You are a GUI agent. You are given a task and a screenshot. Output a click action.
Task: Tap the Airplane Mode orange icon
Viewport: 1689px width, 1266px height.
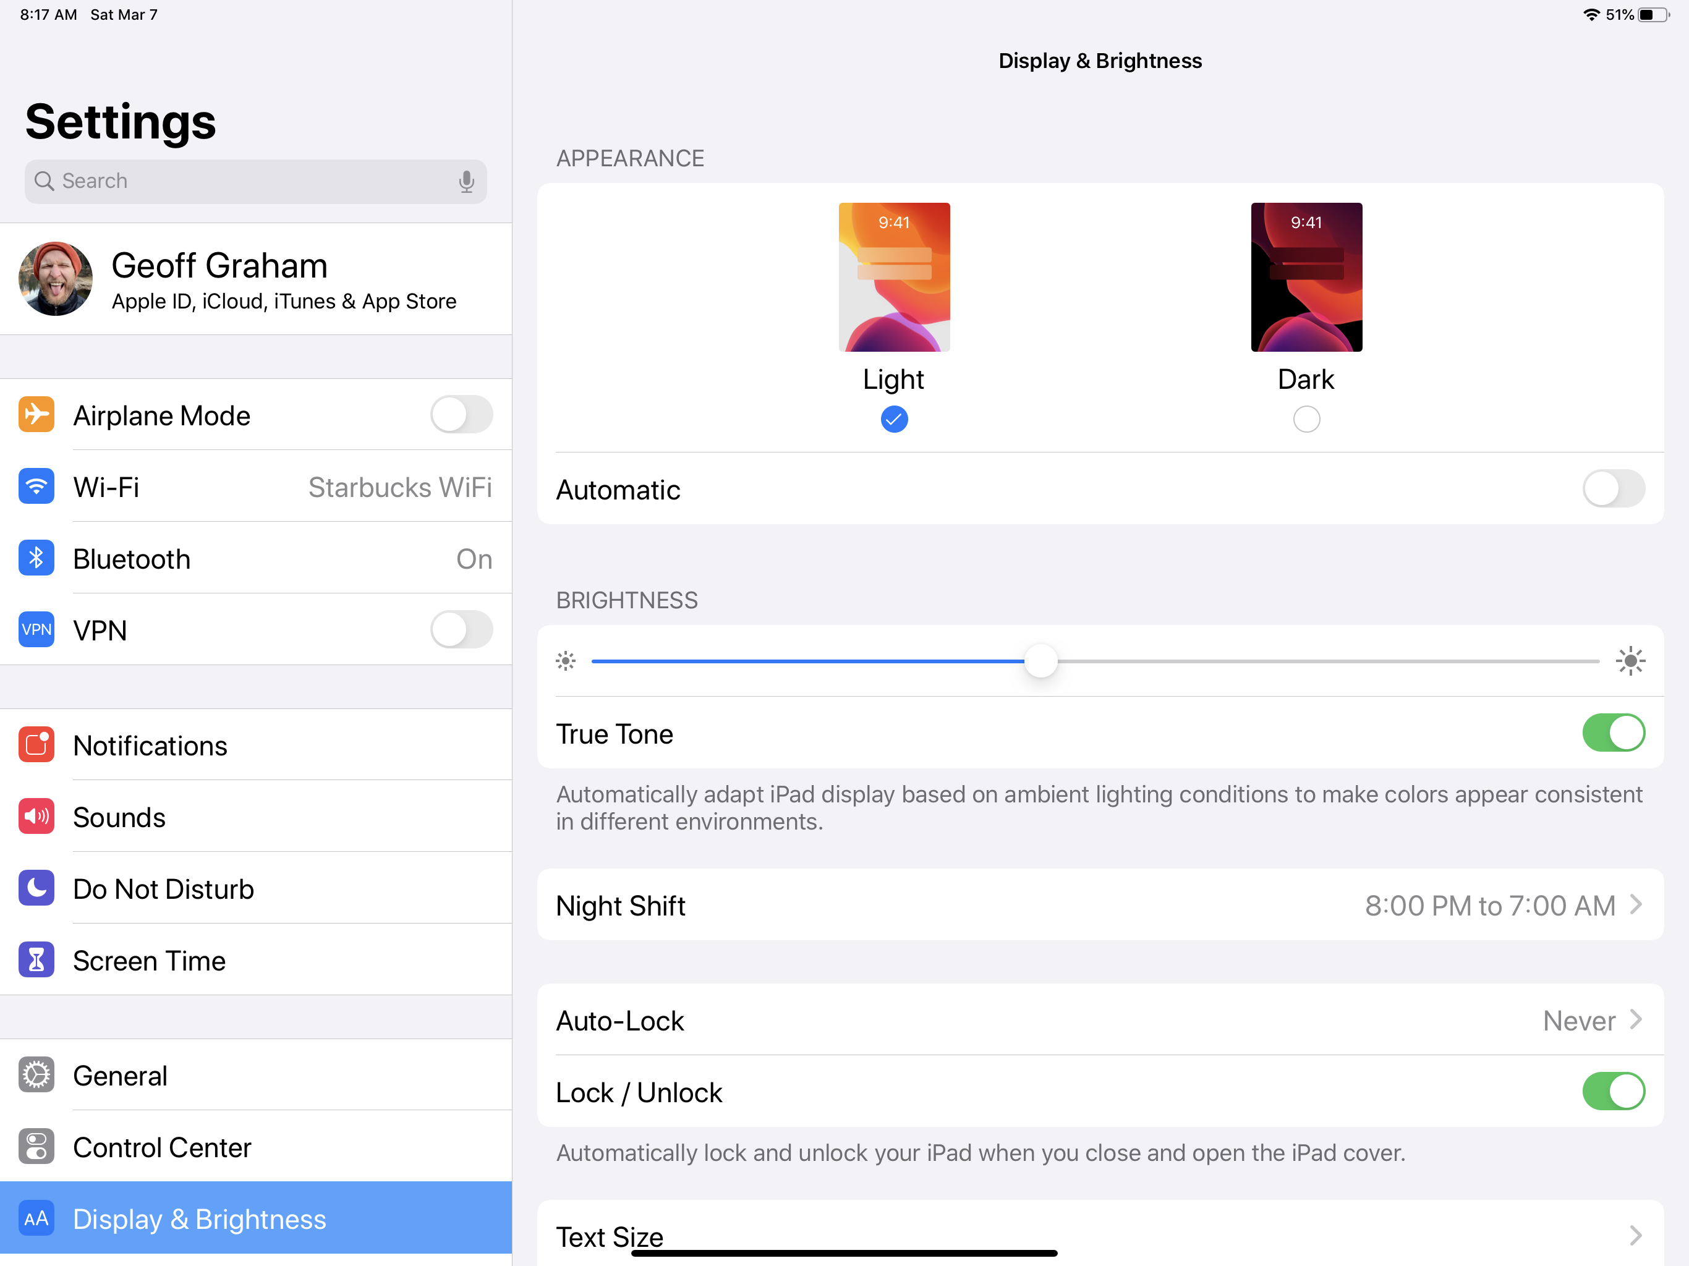pos(36,415)
